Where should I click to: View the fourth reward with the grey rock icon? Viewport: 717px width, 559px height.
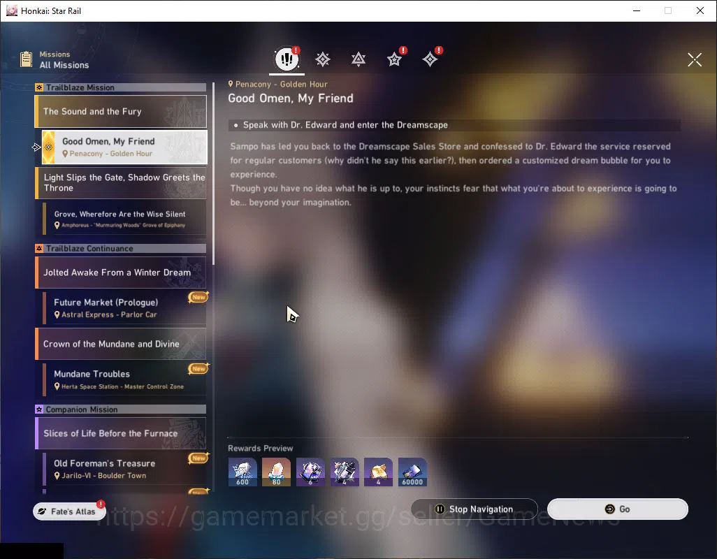pos(345,472)
